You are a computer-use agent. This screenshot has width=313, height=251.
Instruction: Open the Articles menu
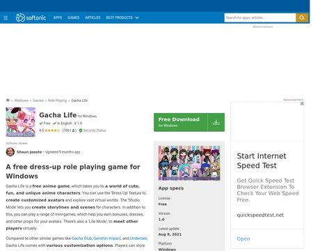[93, 17]
